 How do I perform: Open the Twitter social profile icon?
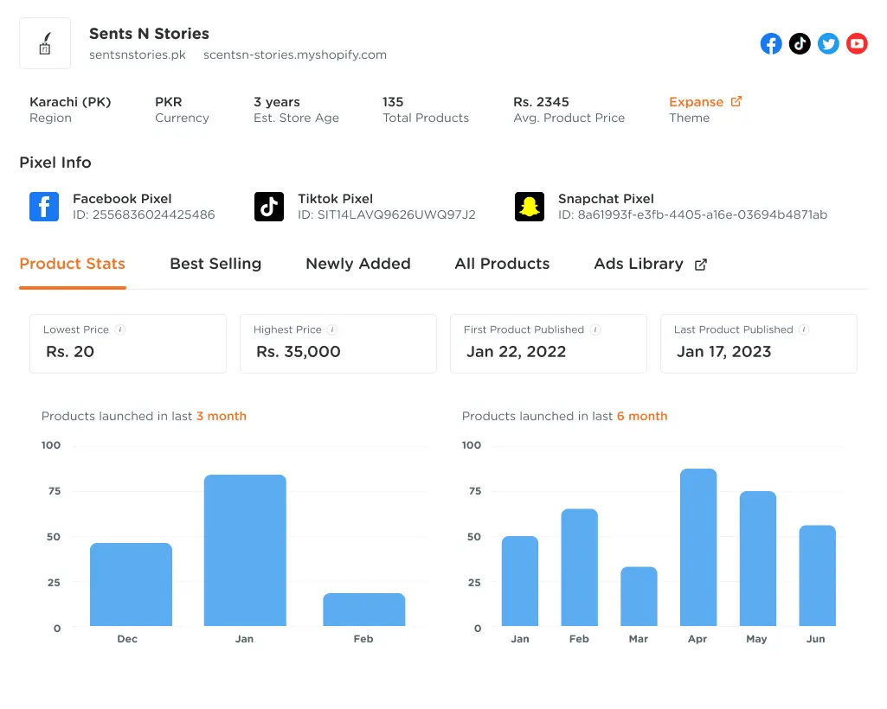point(828,43)
